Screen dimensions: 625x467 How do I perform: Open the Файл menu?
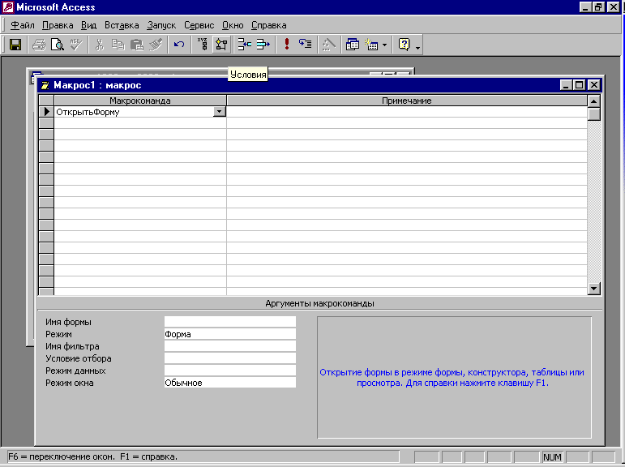coord(23,25)
